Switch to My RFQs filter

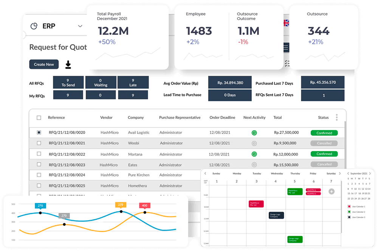pyautogui.click(x=37, y=96)
